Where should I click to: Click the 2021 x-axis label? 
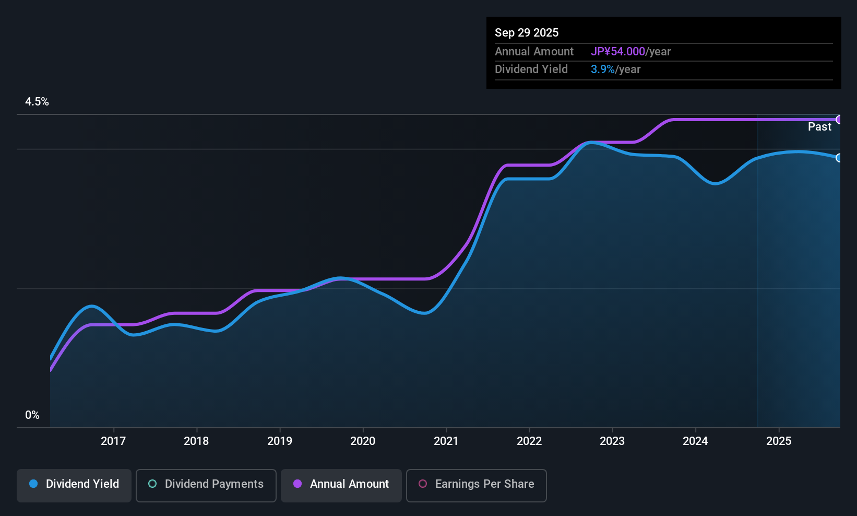pos(446,441)
